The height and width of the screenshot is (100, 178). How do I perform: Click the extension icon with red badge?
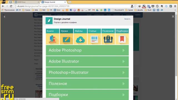144,6
